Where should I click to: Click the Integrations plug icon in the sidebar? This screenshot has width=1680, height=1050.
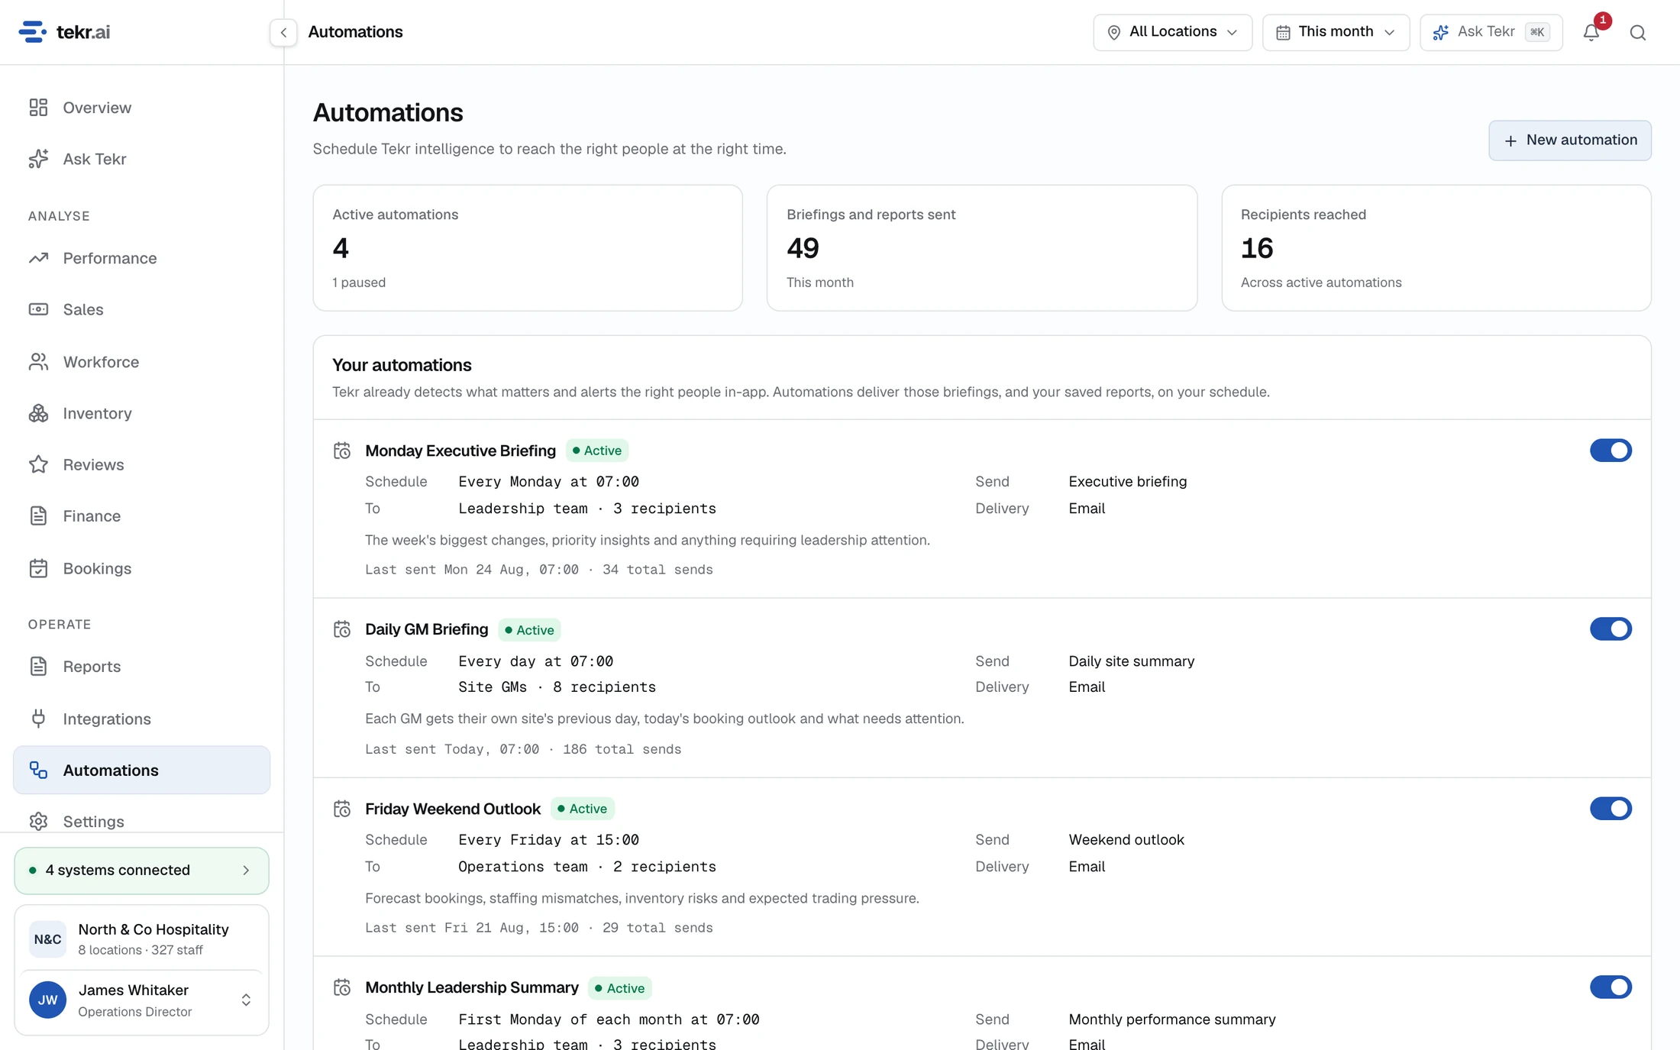(39, 719)
